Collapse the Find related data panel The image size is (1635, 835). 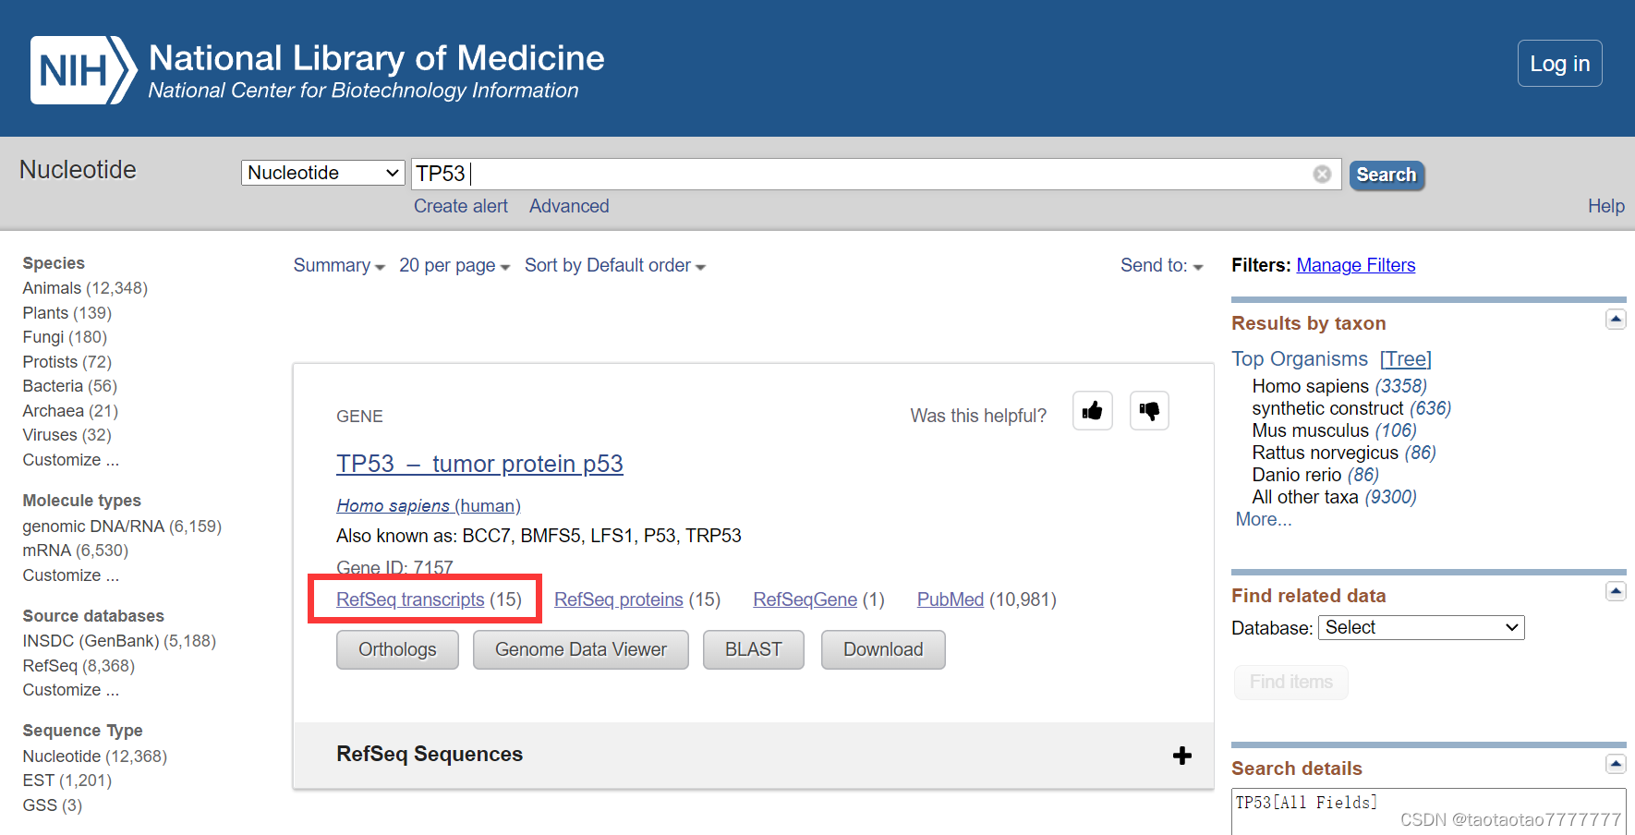[x=1616, y=591]
